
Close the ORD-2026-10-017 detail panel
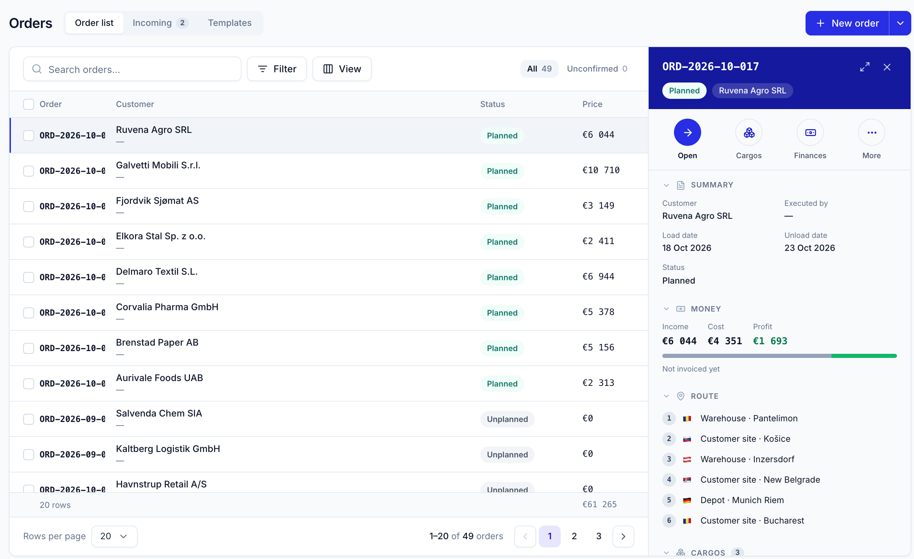tap(887, 67)
